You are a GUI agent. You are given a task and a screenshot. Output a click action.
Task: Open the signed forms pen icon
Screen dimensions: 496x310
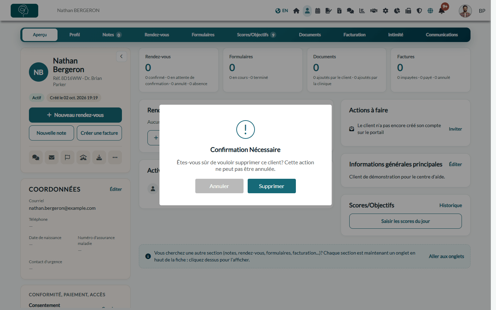[329, 11]
